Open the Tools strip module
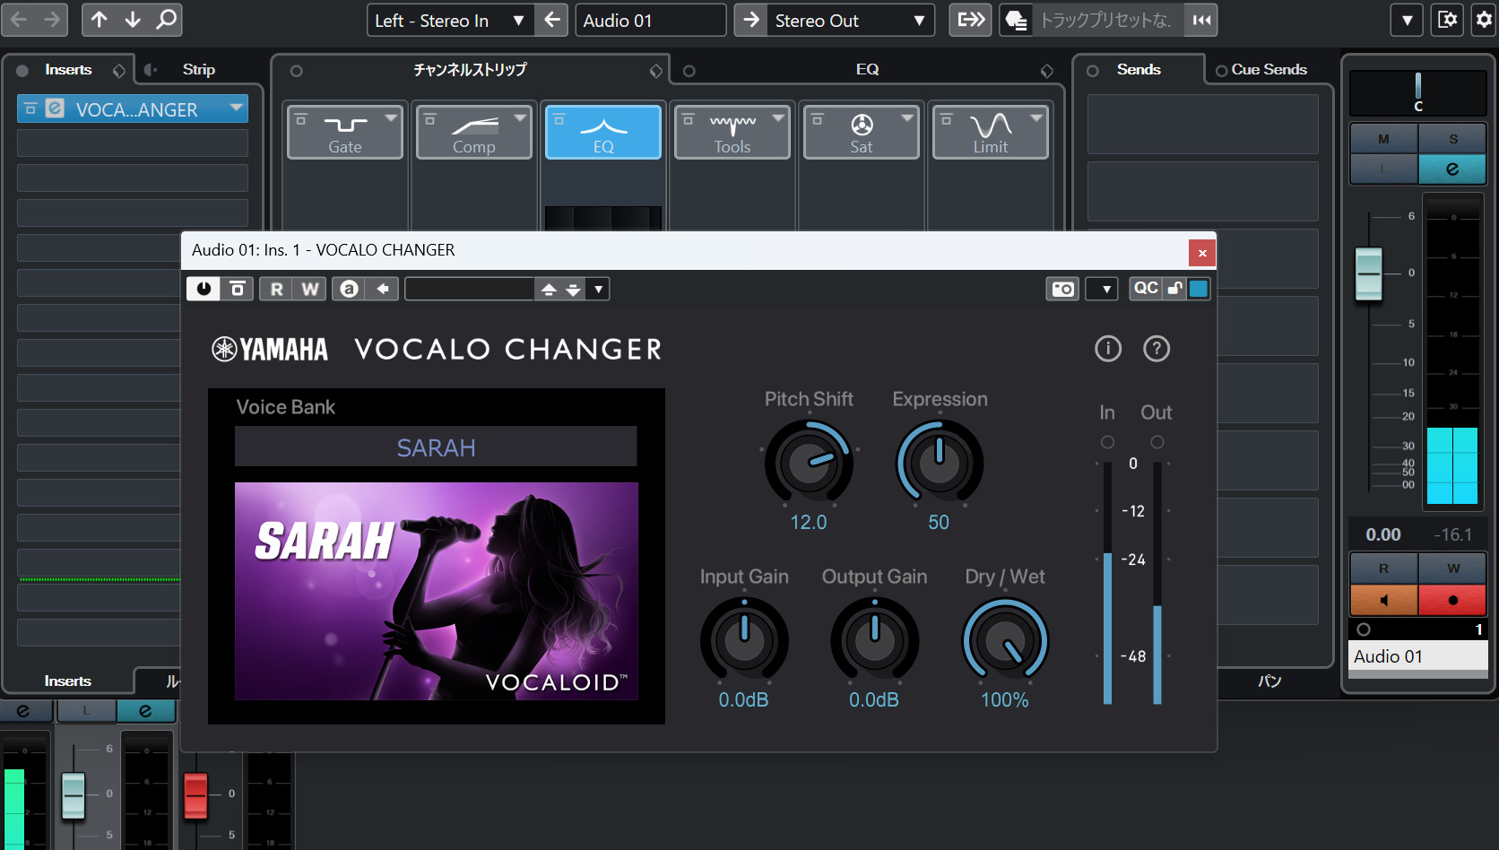 [x=732, y=132]
